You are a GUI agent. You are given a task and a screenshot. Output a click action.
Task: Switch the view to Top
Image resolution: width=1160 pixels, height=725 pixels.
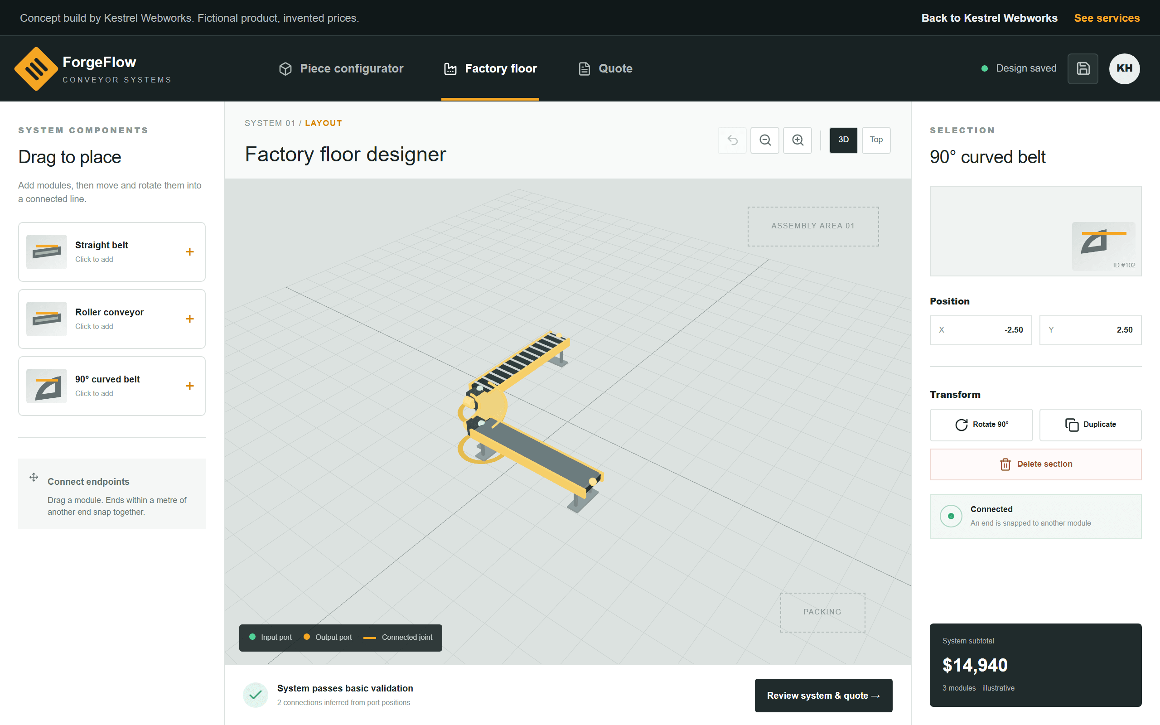[x=876, y=140]
